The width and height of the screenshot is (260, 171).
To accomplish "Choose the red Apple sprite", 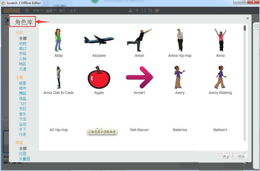I will (99, 78).
